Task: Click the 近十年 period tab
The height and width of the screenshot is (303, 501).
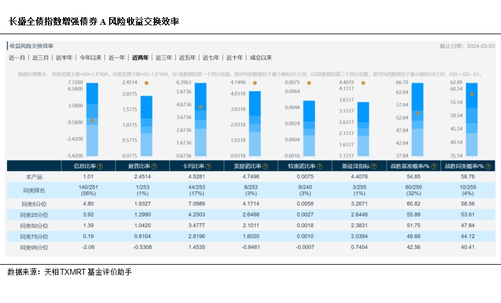Action: point(235,58)
